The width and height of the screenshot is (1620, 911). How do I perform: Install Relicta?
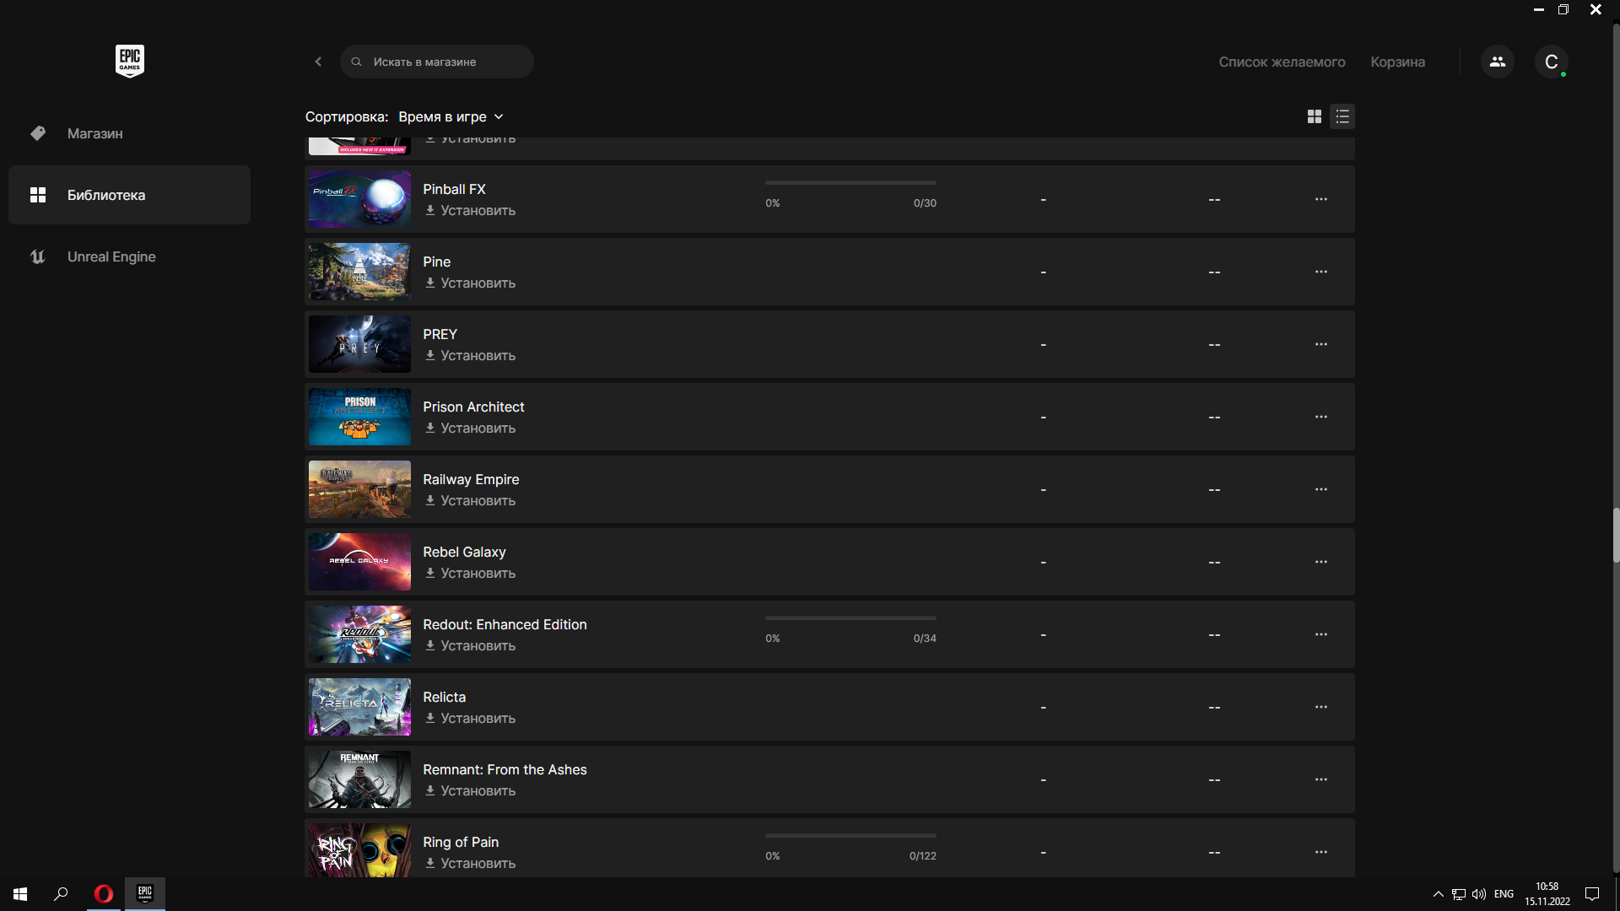pyautogui.click(x=470, y=718)
